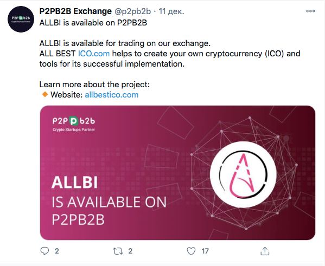Open the tweet's three-dot more options menu

pos(310,11)
